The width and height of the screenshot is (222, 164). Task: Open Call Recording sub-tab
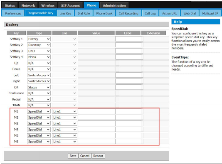click(128, 13)
